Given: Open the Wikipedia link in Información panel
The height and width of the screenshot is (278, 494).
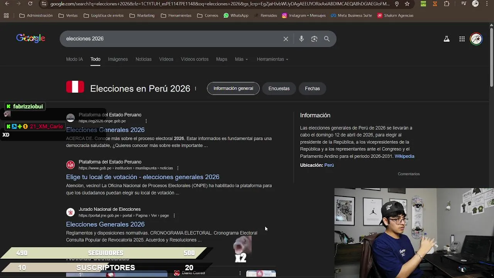Looking at the screenshot, I should pos(404,156).
